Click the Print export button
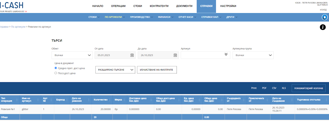This screenshot has width=329, height=121. pyautogui.click(x=254, y=88)
